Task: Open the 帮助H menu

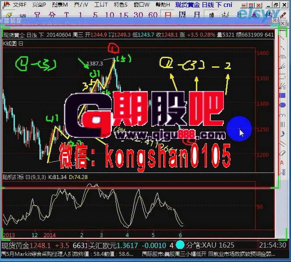Action: [163, 4]
